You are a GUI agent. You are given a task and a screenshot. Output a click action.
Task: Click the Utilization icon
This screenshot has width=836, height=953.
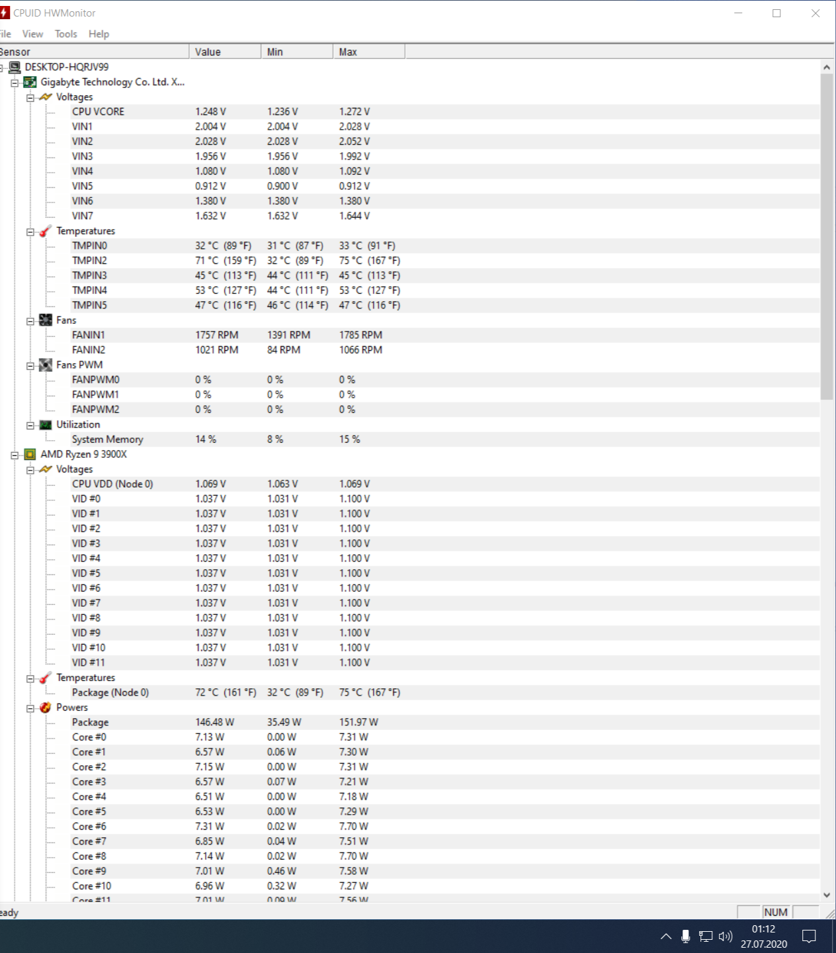point(46,425)
